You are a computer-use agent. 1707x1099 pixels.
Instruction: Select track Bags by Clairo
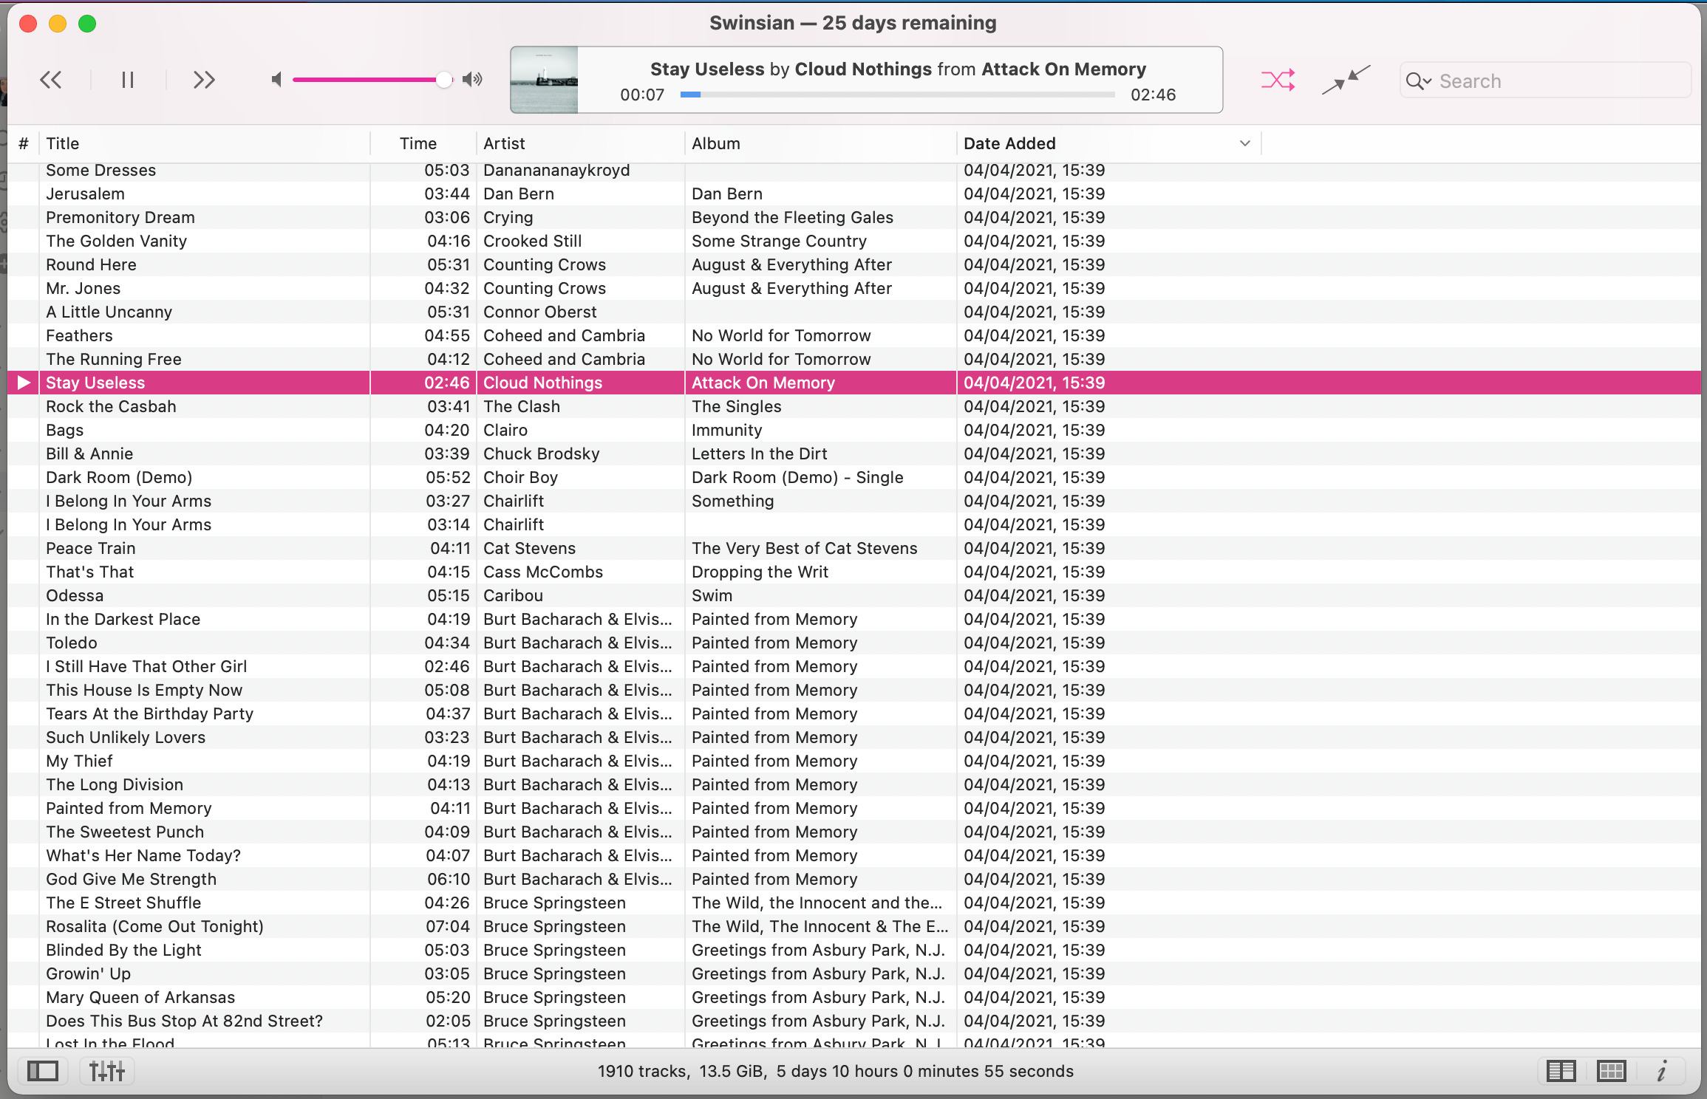[854, 430]
